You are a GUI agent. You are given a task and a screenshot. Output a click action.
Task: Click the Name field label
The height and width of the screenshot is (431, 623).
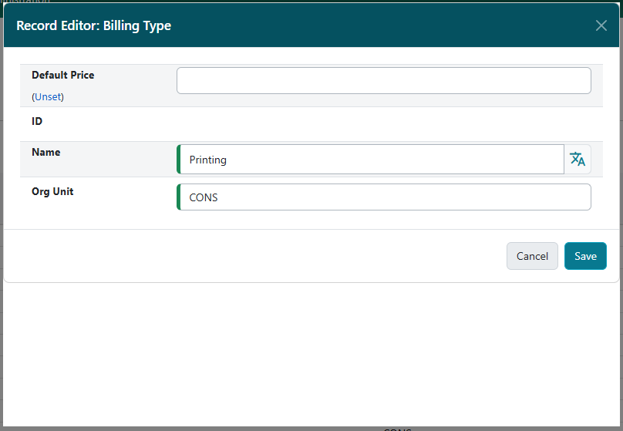pos(45,153)
